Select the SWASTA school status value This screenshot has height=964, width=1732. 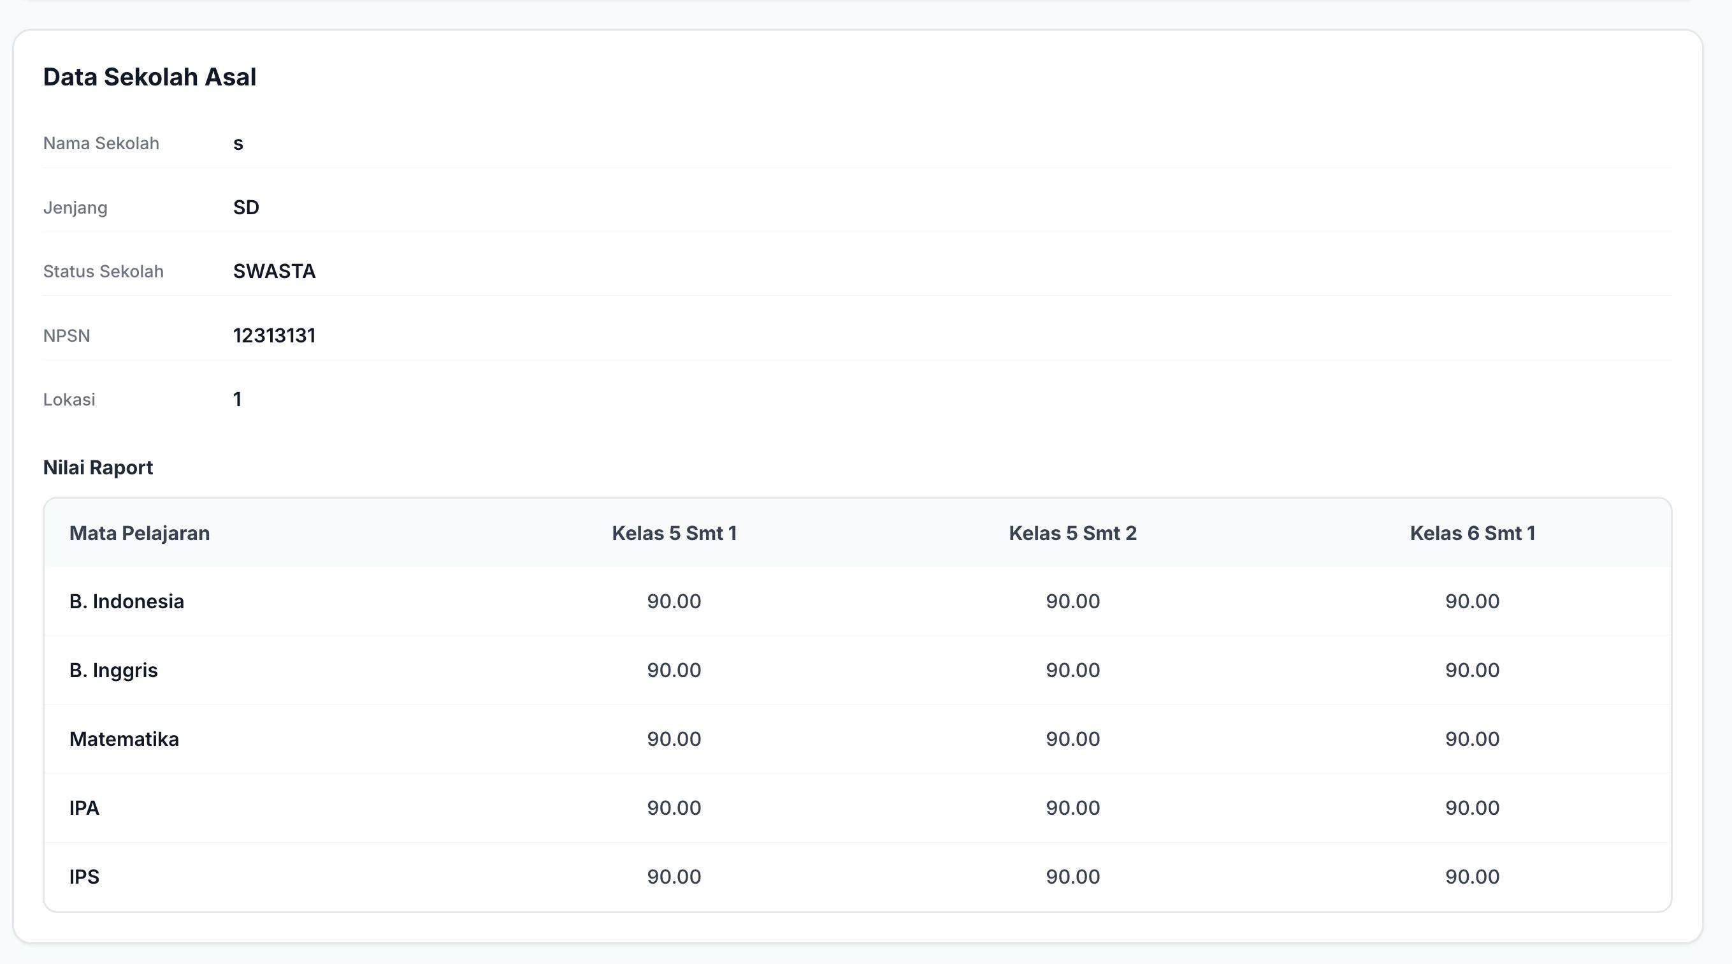[274, 271]
